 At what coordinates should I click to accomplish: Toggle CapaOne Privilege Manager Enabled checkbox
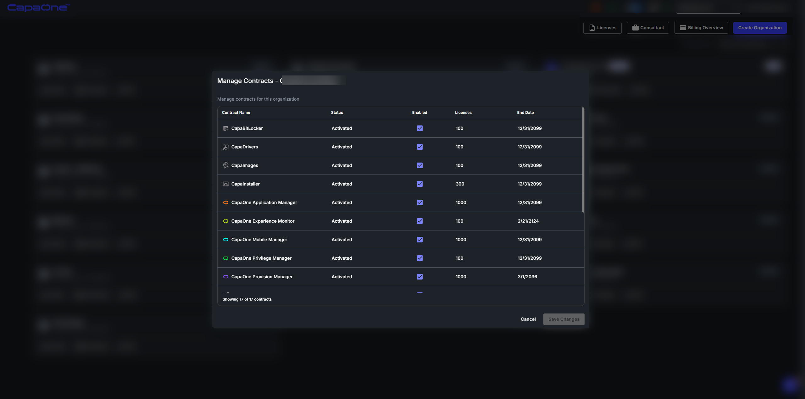coord(419,258)
